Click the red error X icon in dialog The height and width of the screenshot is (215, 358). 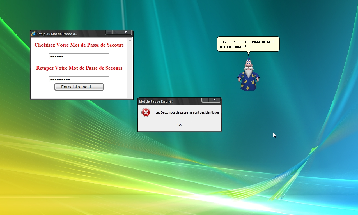146,112
